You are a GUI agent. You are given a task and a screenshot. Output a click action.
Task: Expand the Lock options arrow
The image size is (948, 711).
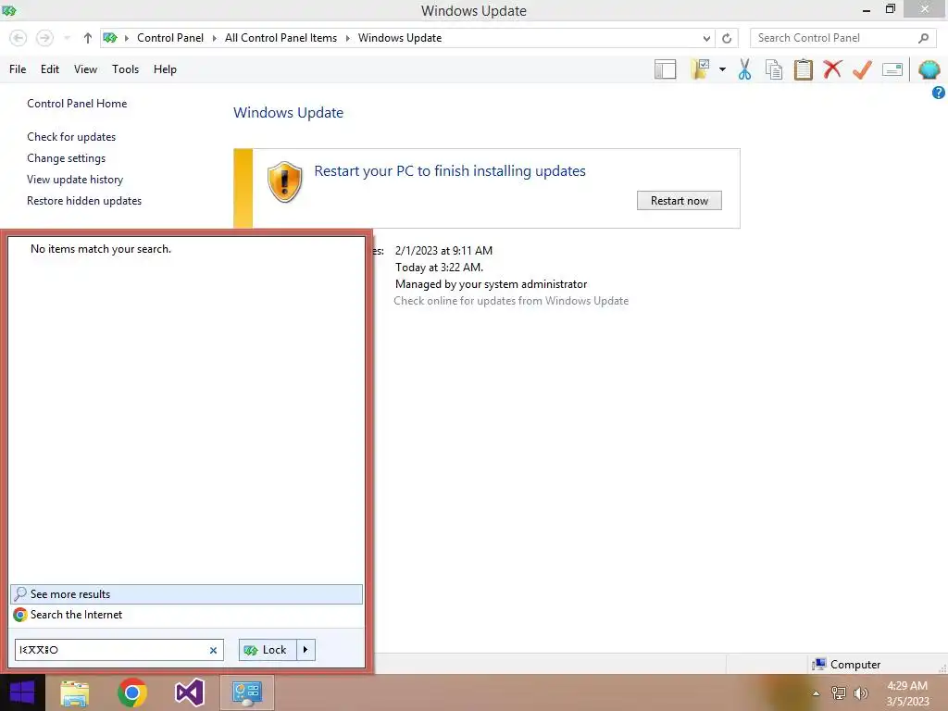click(306, 650)
